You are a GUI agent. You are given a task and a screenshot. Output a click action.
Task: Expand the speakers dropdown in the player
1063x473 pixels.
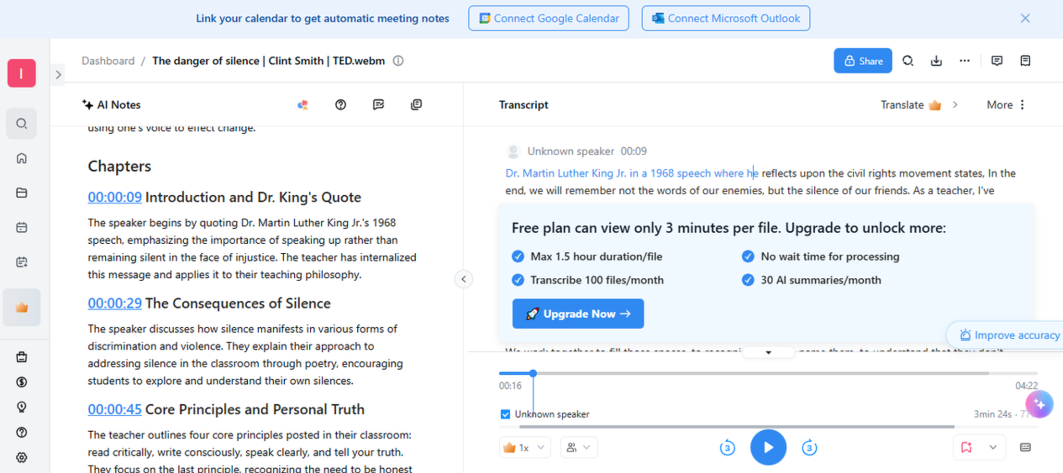coord(579,448)
